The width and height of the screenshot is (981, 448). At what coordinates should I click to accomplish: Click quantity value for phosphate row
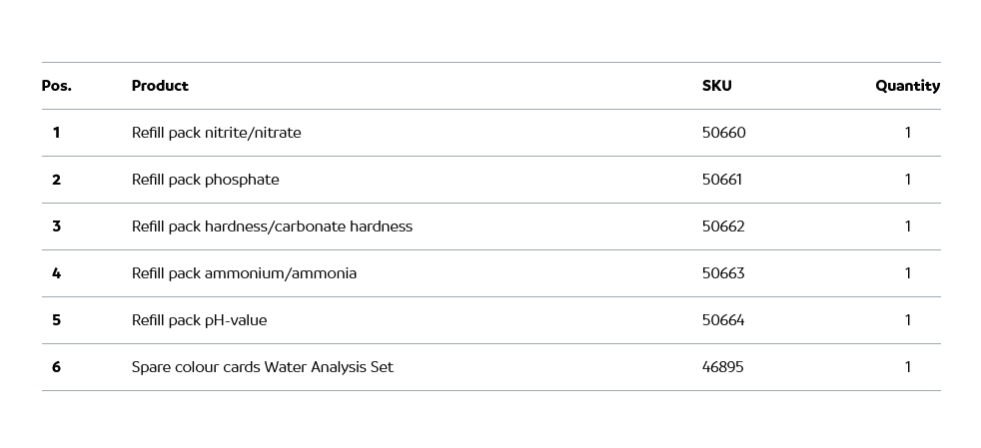[x=907, y=180]
